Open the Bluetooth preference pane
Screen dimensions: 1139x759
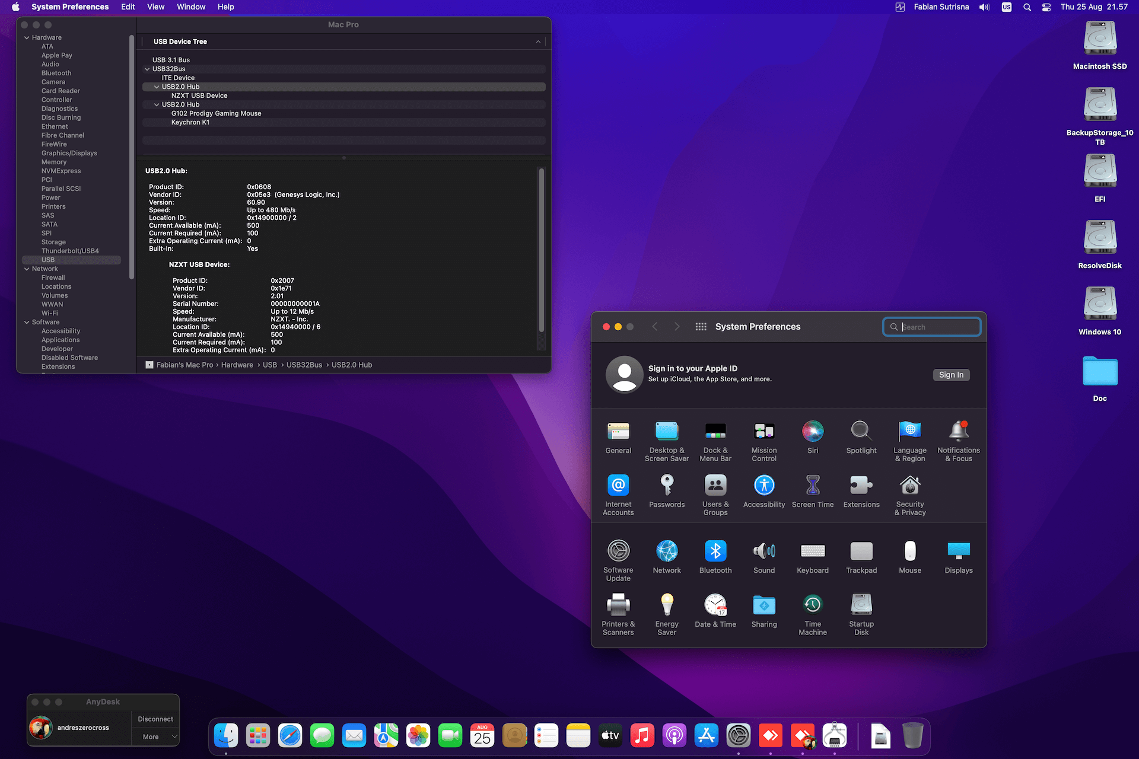coord(715,551)
